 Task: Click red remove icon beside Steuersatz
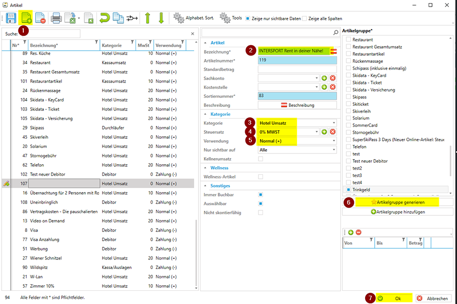tap(333, 132)
